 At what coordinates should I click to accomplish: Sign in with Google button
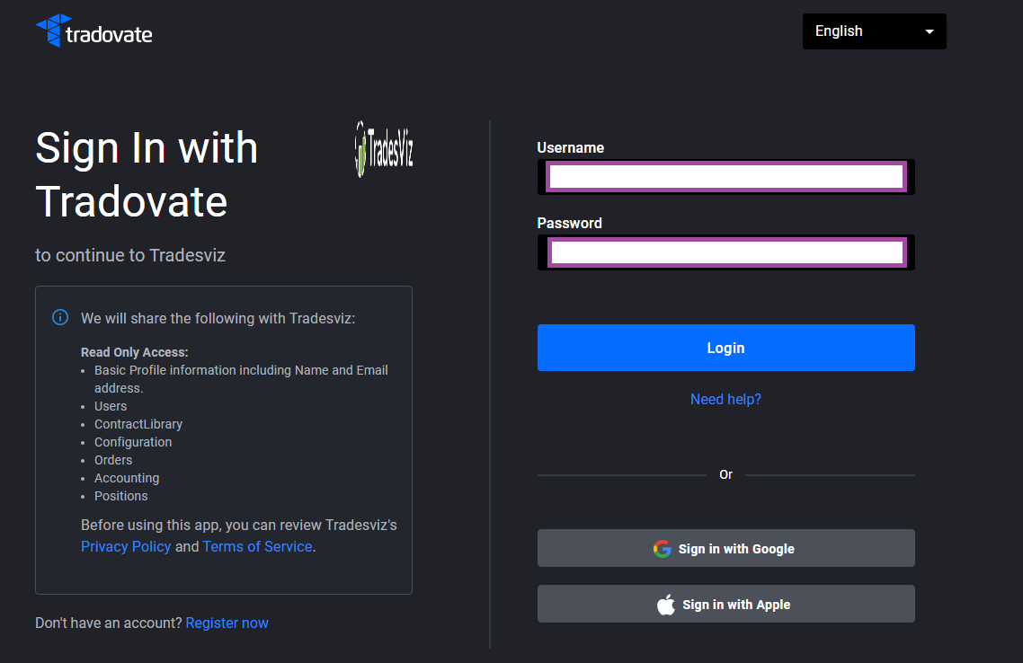pos(726,548)
